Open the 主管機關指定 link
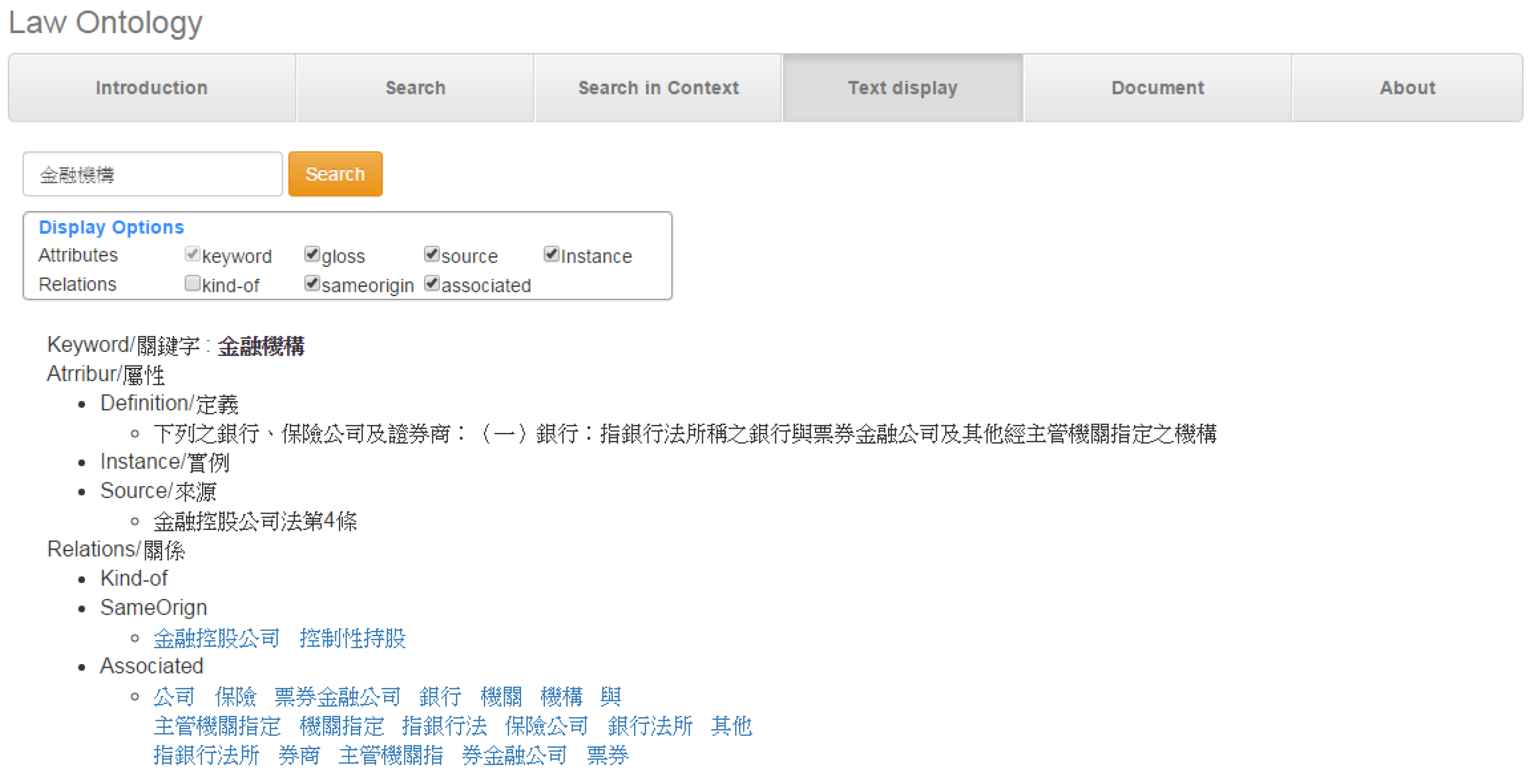The width and height of the screenshot is (1531, 775). coord(216,726)
